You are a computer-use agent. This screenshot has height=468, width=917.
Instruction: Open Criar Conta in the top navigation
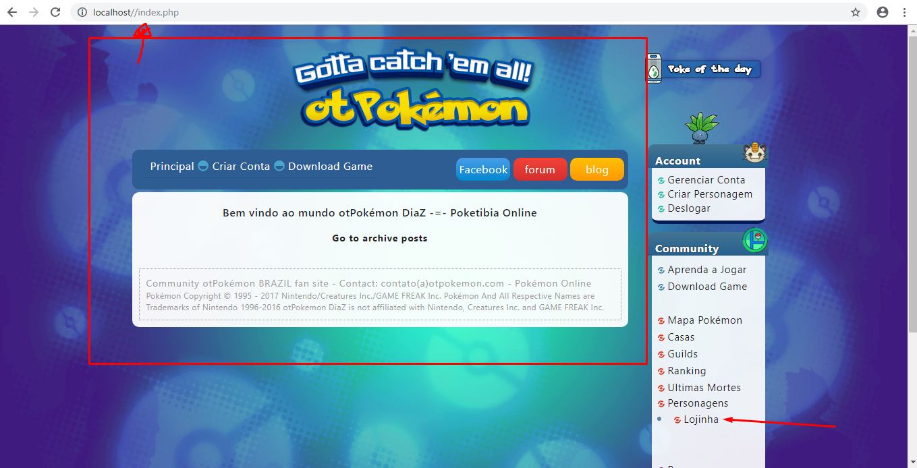coord(241,167)
